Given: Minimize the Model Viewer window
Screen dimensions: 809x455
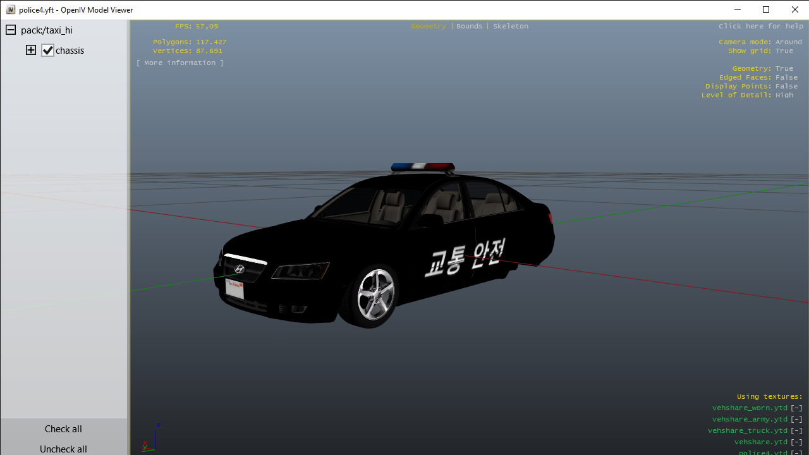Looking at the screenshot, I should pyautogui.click(x=738, y=9).
